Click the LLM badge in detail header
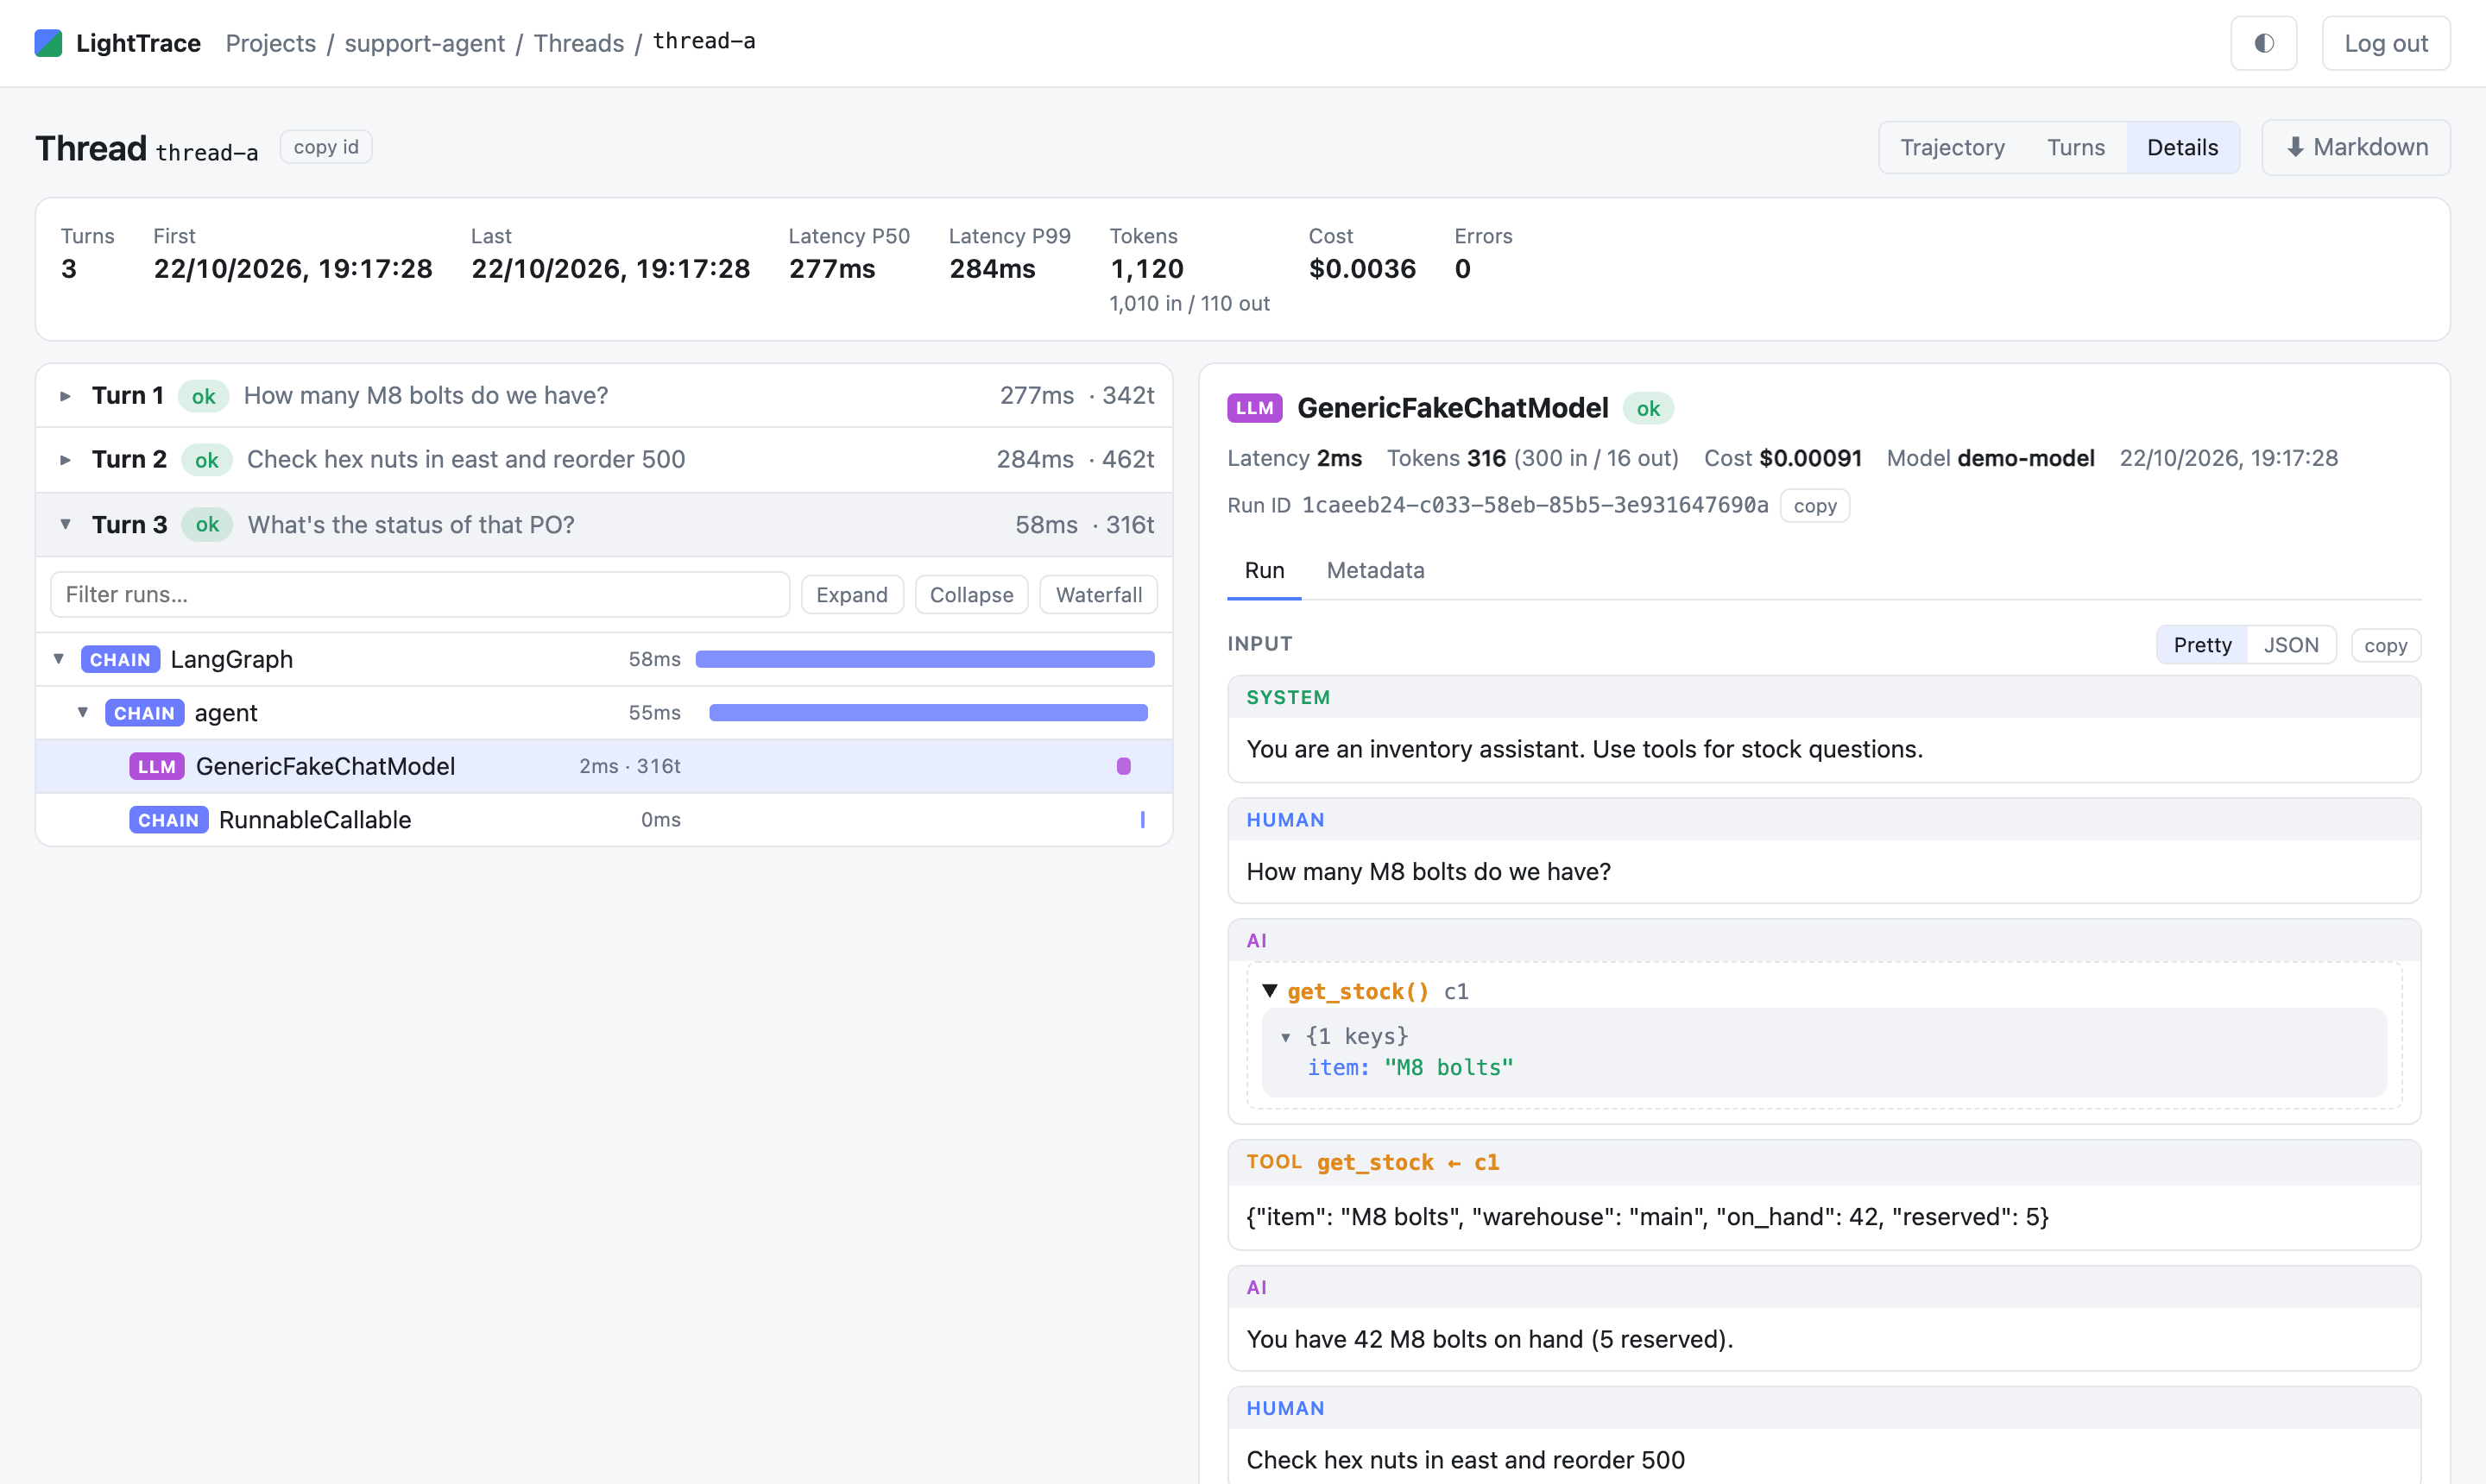 (x=1254, y=408)
